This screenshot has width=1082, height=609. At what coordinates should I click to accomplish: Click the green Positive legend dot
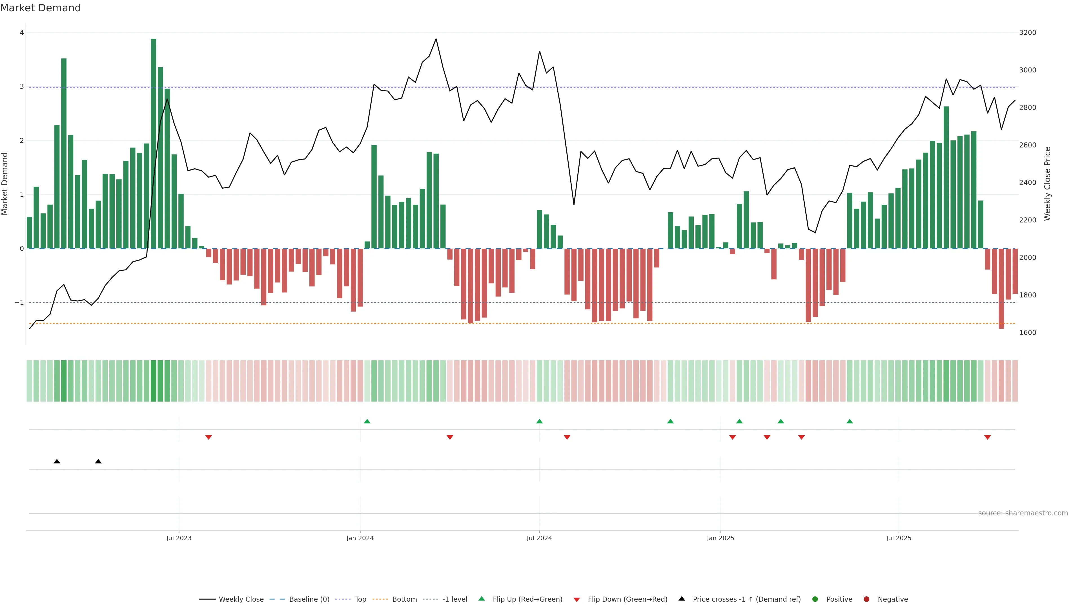(815, 599)
